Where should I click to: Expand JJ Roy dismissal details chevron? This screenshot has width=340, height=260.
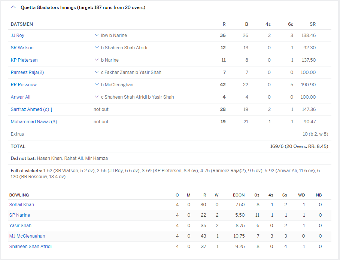(97, 35)
